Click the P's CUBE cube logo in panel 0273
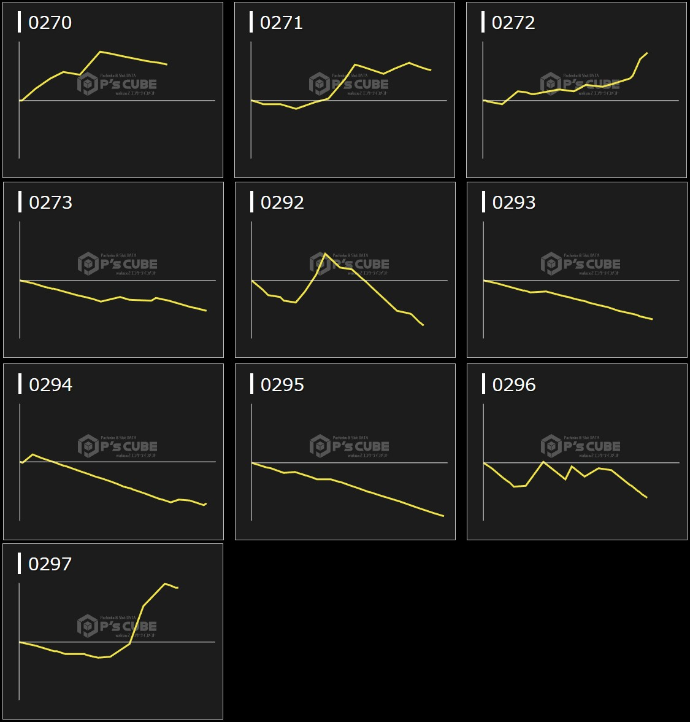The image size is (690, 722). [x=88, y=264]
